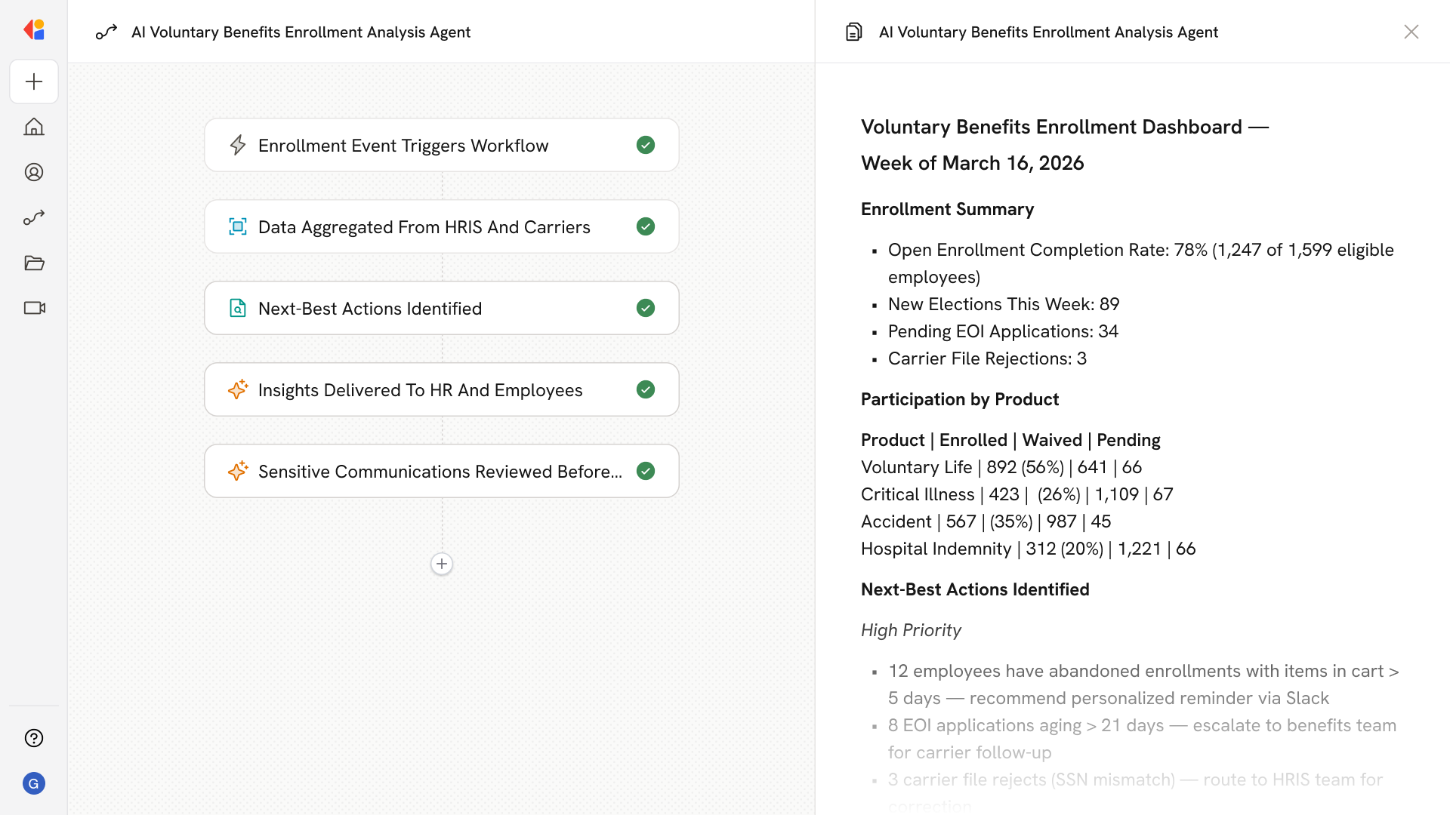The image size is (1450, 815).
Task: Close the right analysis panel
Action: (x=1411, y=32)
